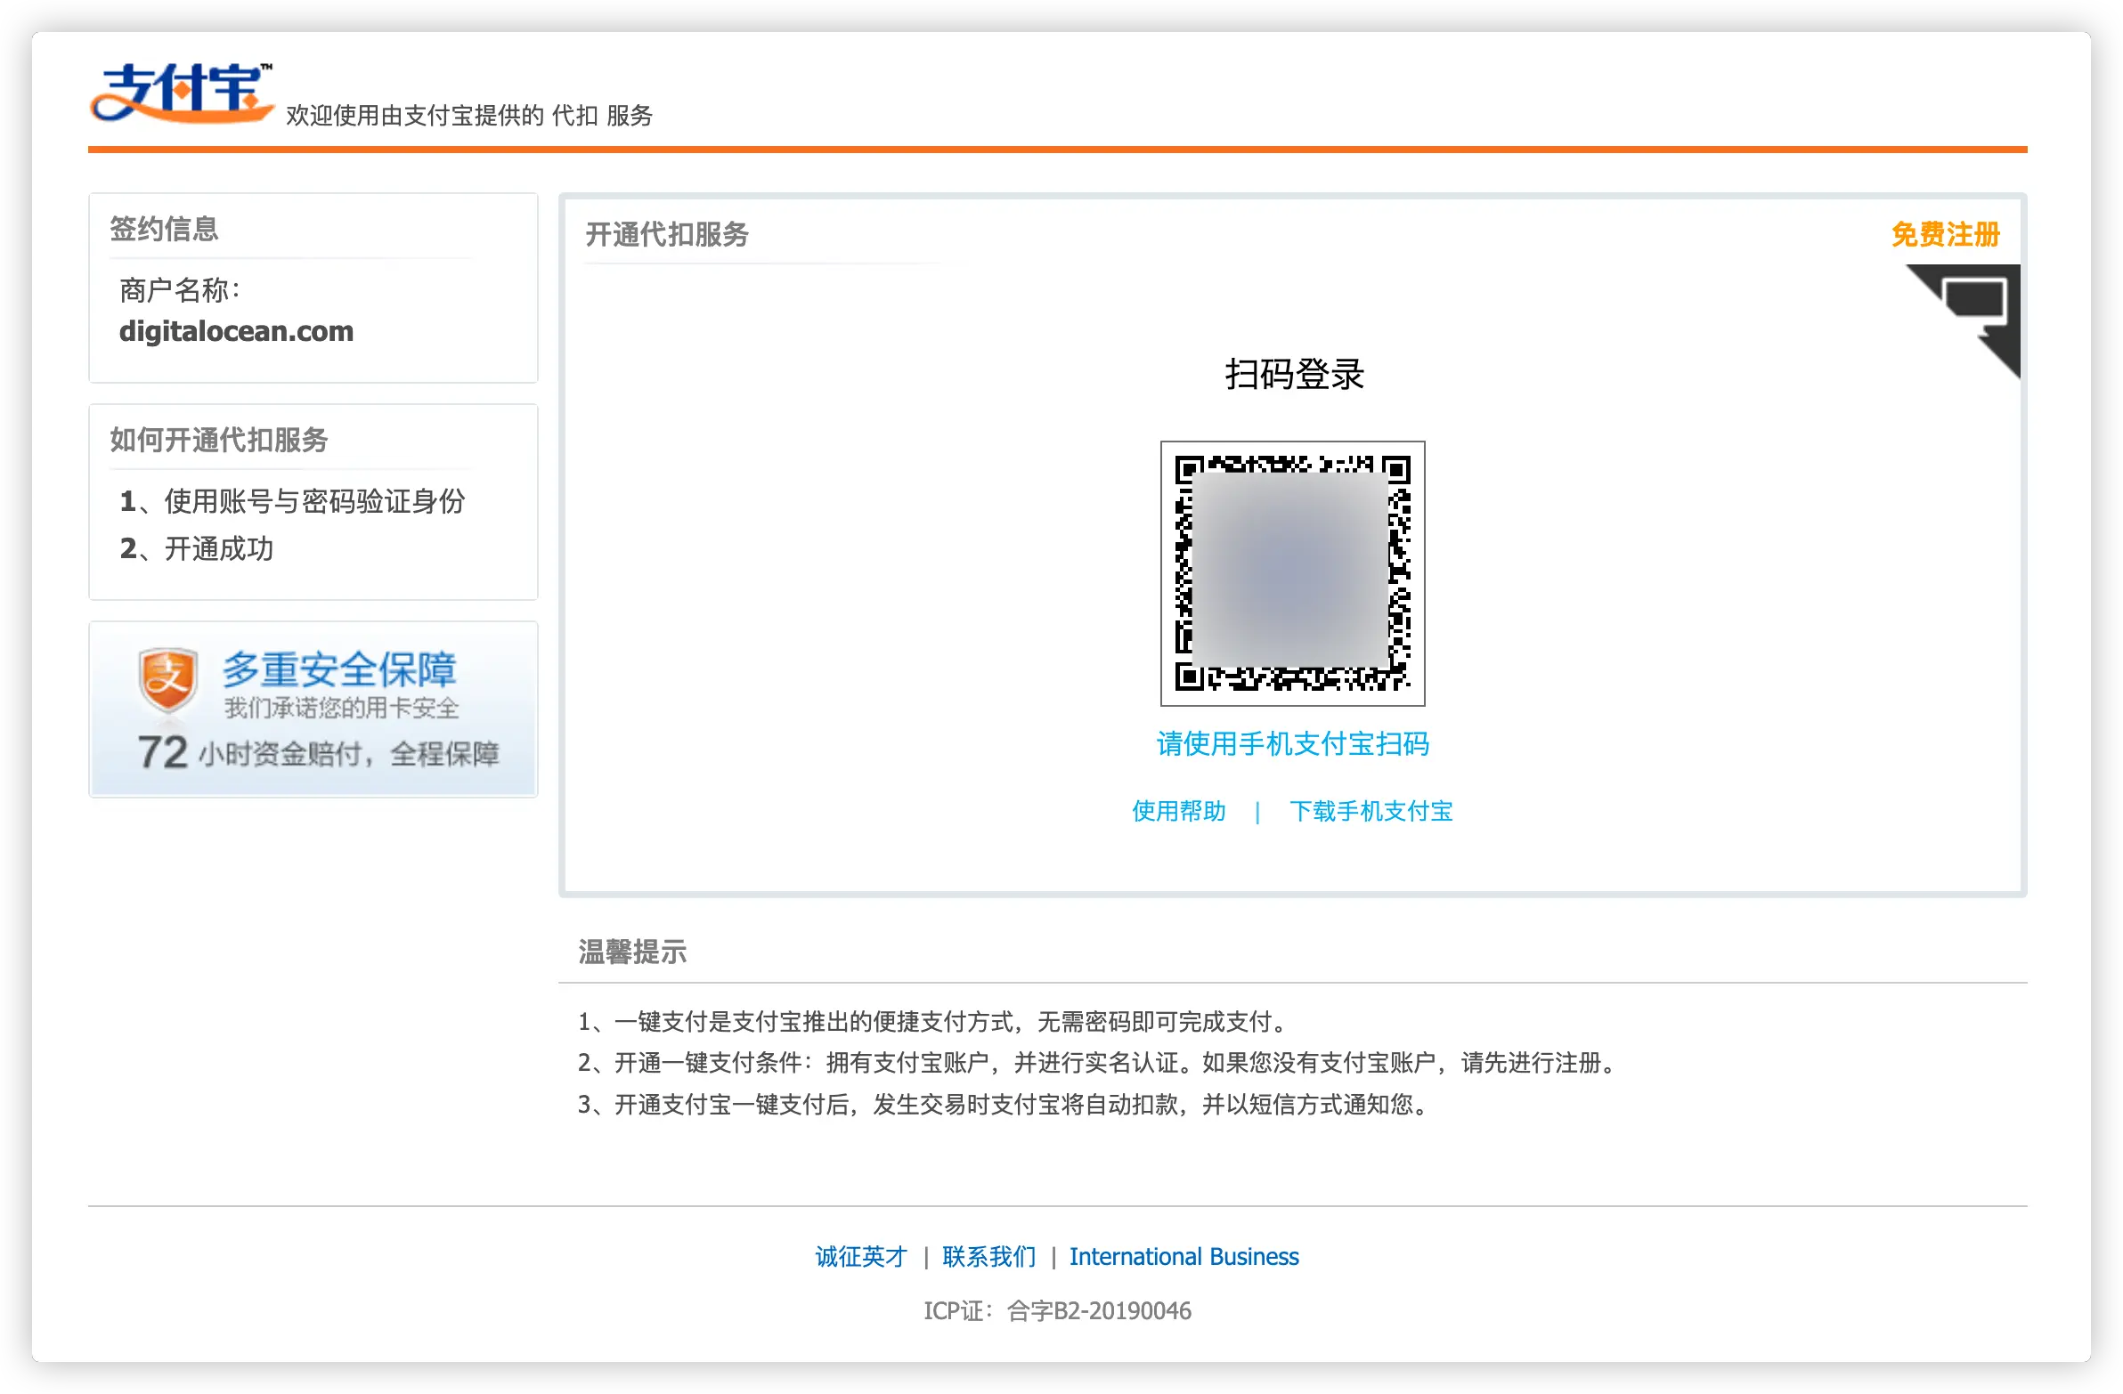Click the 签约信息 section heading
The height and width of the screenshot is (1394, 2123).
[164, 228]
